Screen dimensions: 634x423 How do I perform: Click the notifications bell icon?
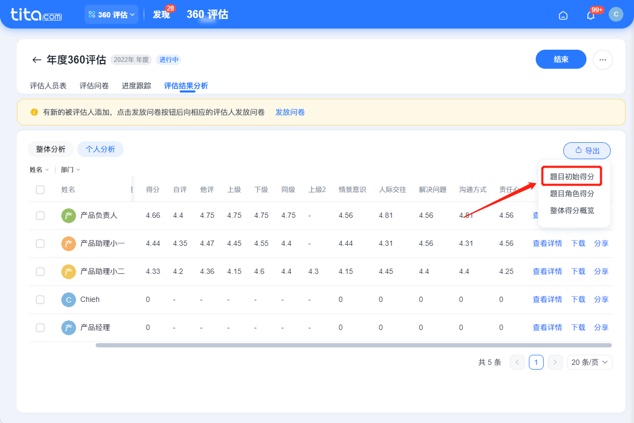tap(590, 15)
